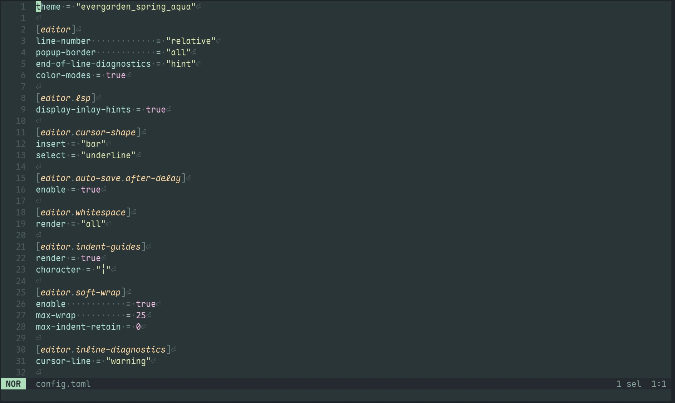This screenshot has height=403, width=675.
Task: Click the enable key under soft-wrap
Action: coord(51,304)
